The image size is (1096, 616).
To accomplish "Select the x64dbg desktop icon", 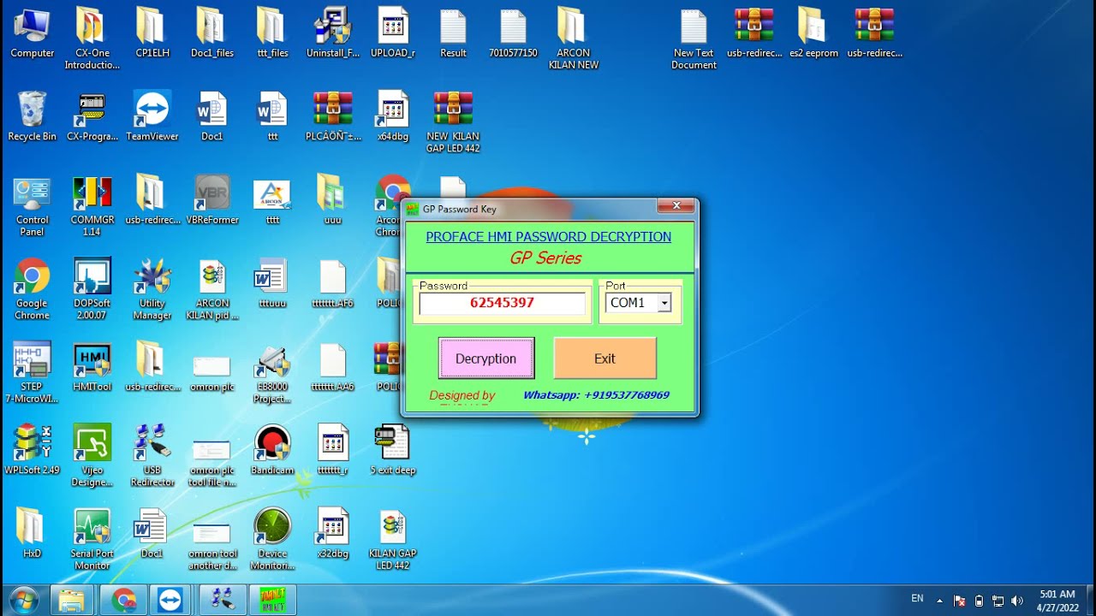I will [x=393, y=116].
